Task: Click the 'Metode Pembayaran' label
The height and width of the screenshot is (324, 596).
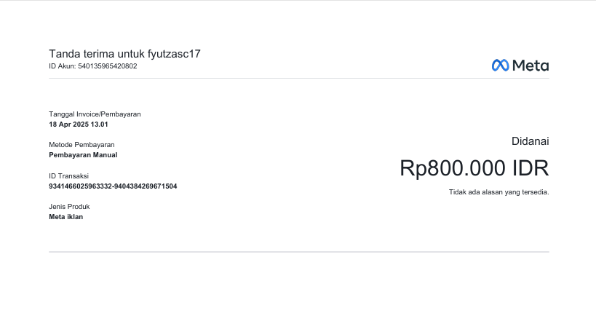Action: point(82,145)
